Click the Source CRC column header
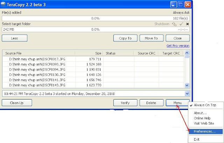This screenshot has height=143, width=224. (146, 53)
